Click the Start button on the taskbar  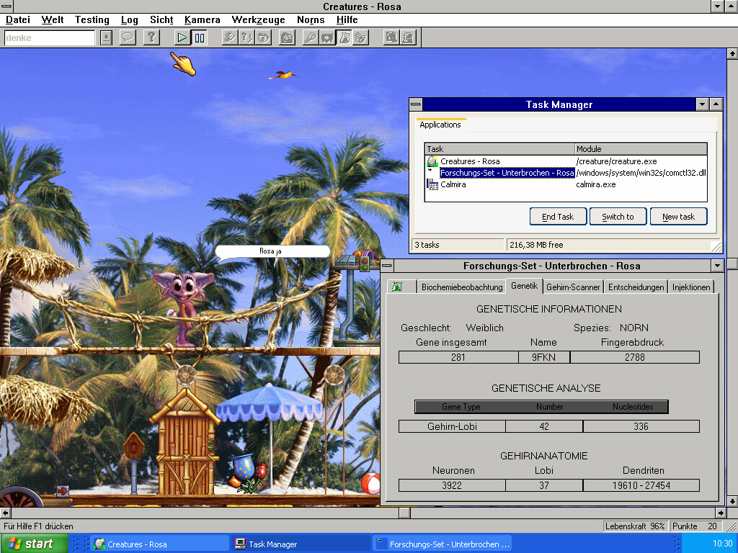[x=34, y=544]
